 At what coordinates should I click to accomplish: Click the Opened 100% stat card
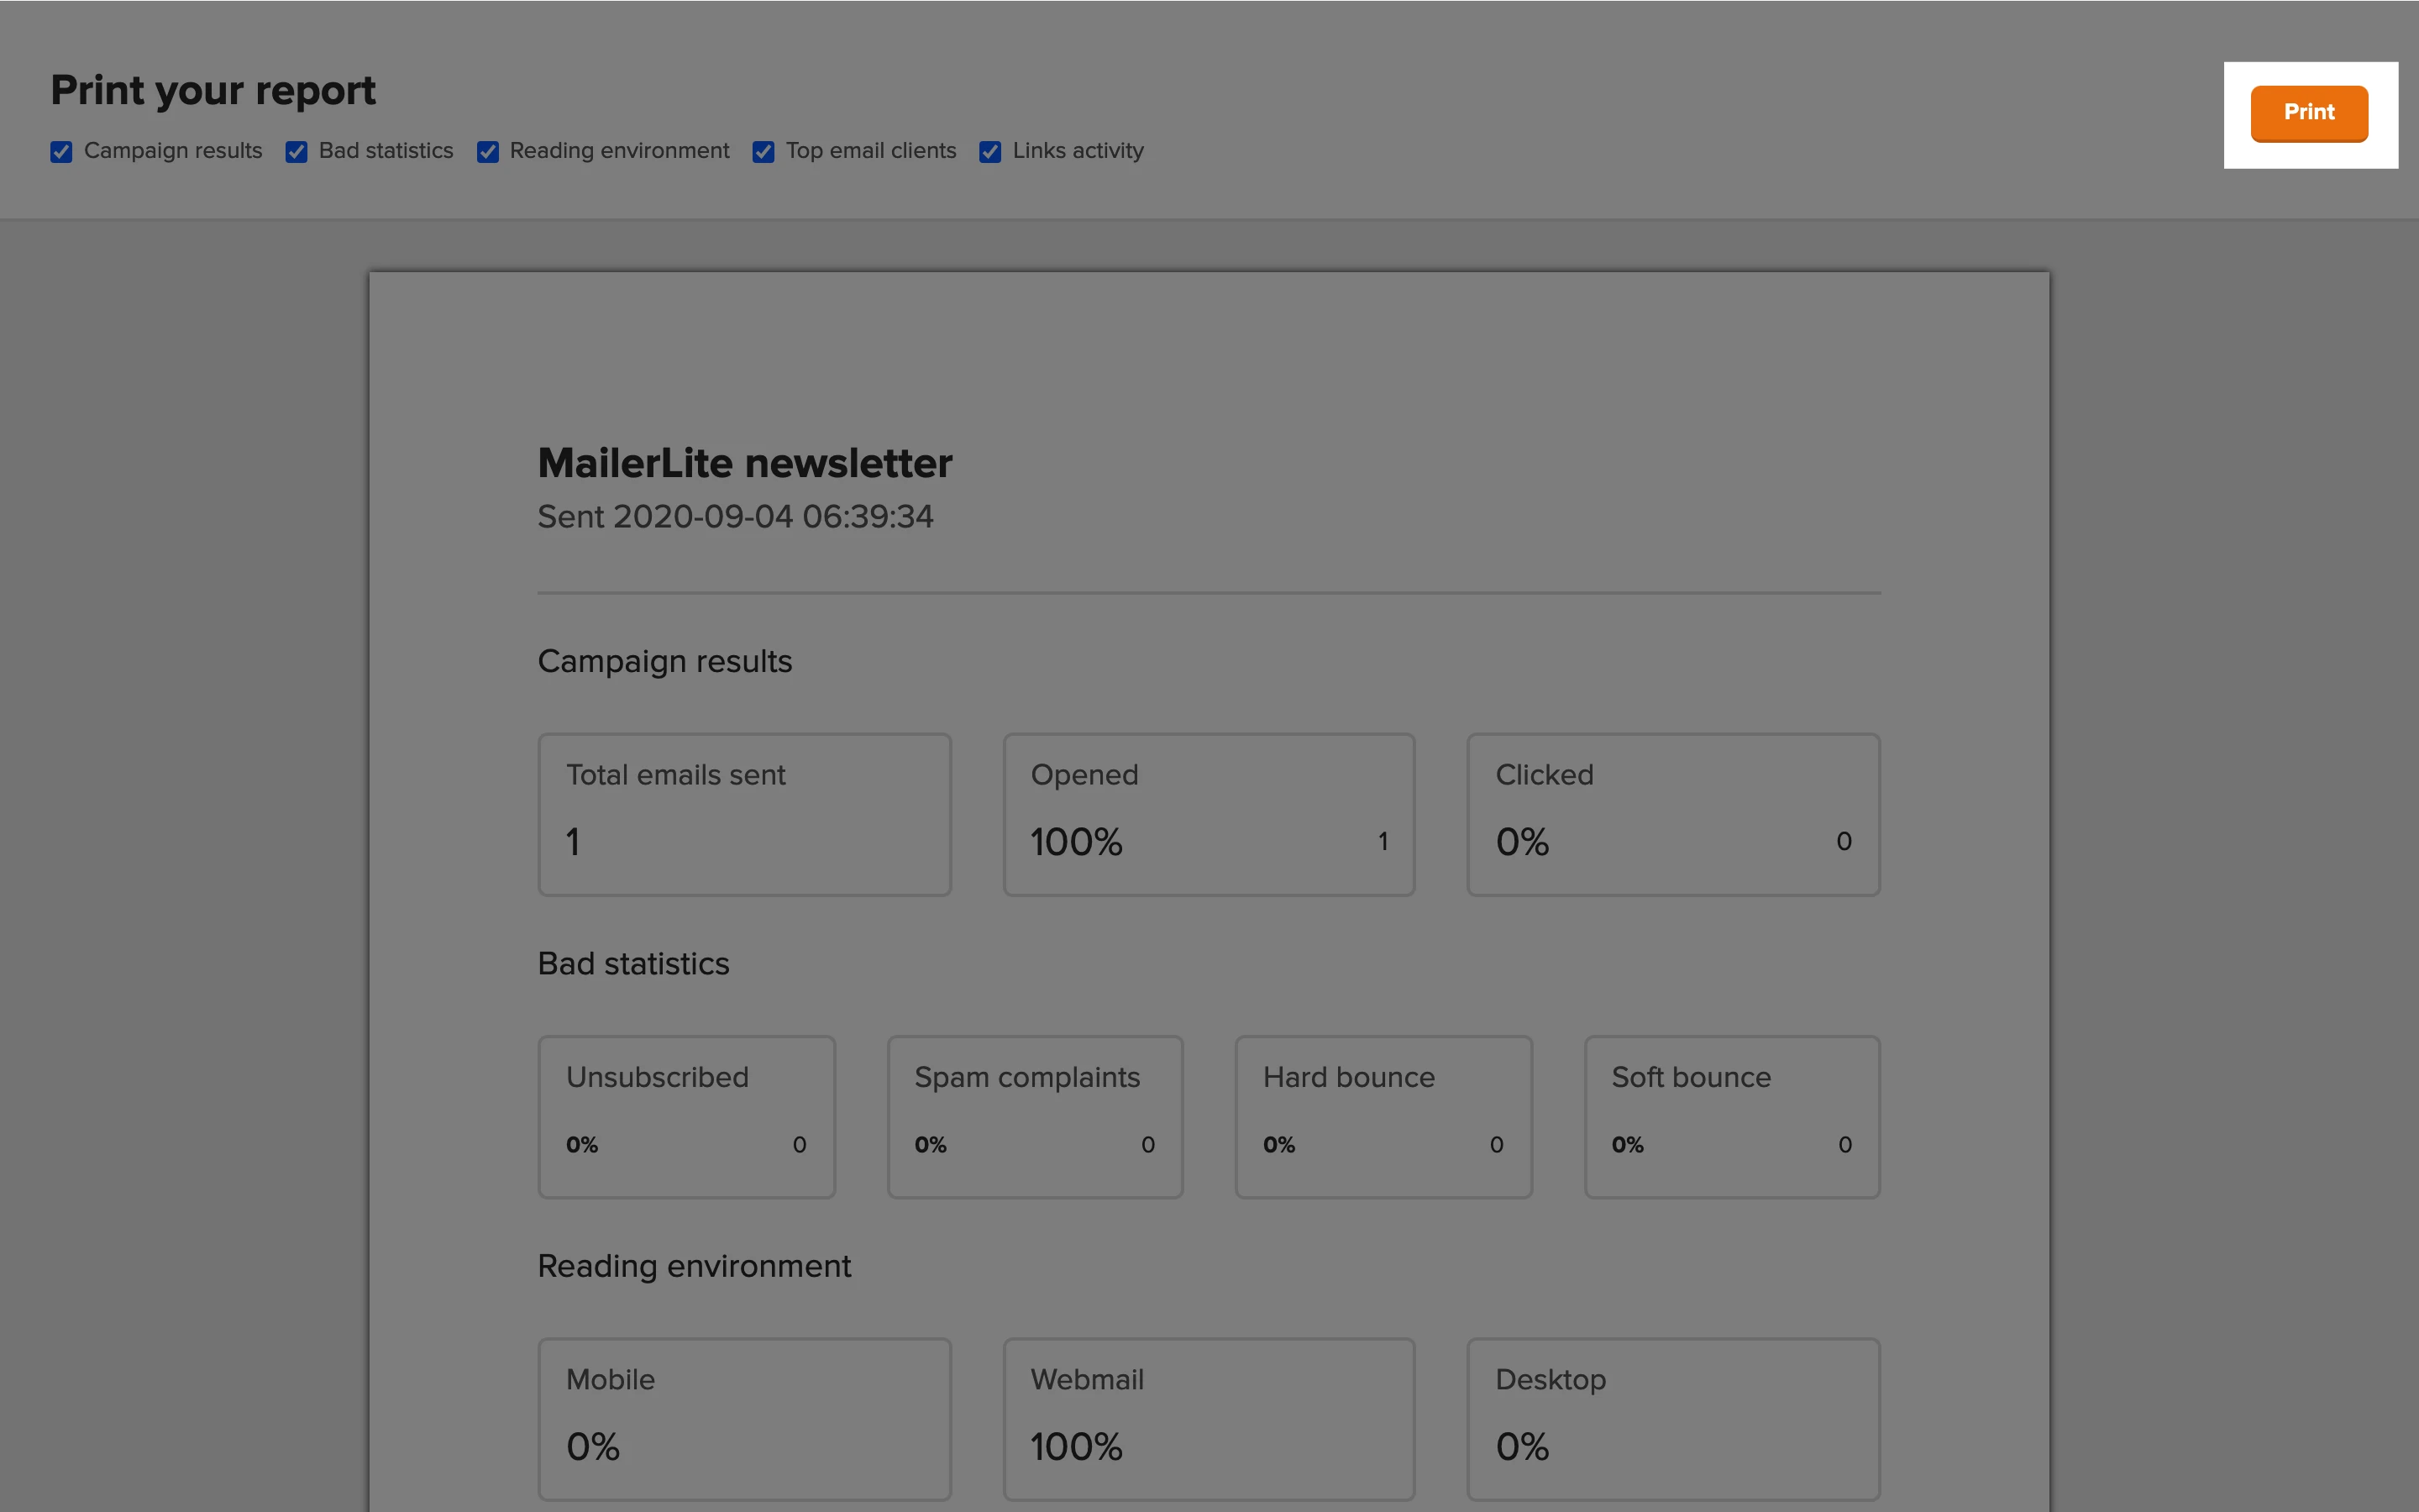tap(1209, 814)
